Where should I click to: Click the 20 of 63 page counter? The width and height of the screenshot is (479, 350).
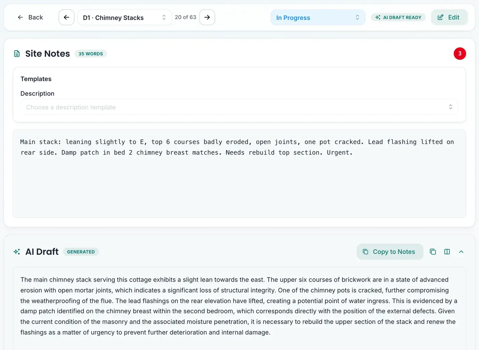185,17
